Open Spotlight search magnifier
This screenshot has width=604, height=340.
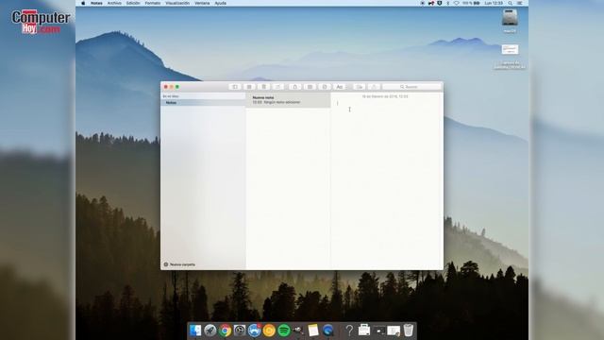510,3
